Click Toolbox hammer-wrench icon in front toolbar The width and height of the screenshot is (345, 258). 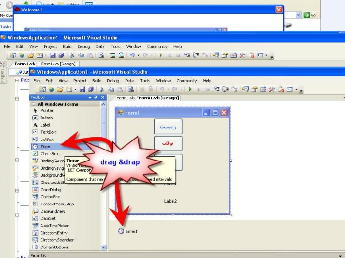[272, 89]
